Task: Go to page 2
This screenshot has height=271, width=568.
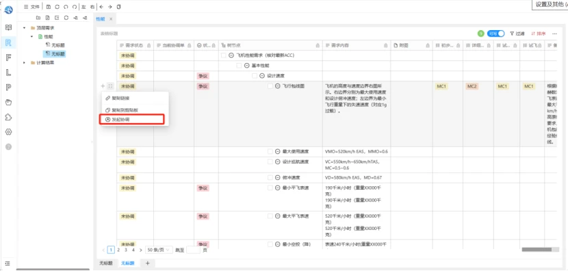Action: 118,250
